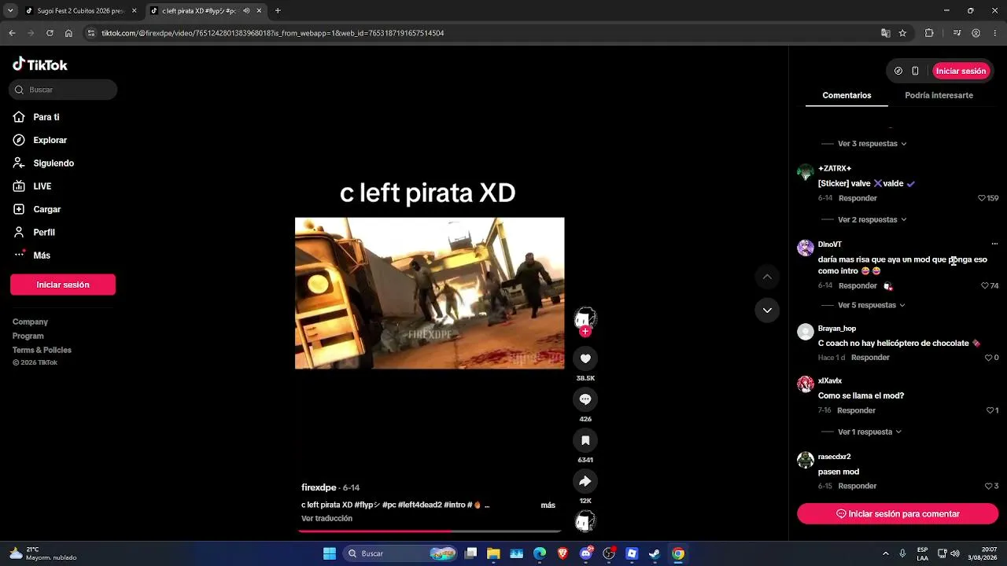This screenshot has height=566, width=1007.
Task: Switch to the Sugoi Fest 2 Cubitos browser tab
Action: coord(80,11)
